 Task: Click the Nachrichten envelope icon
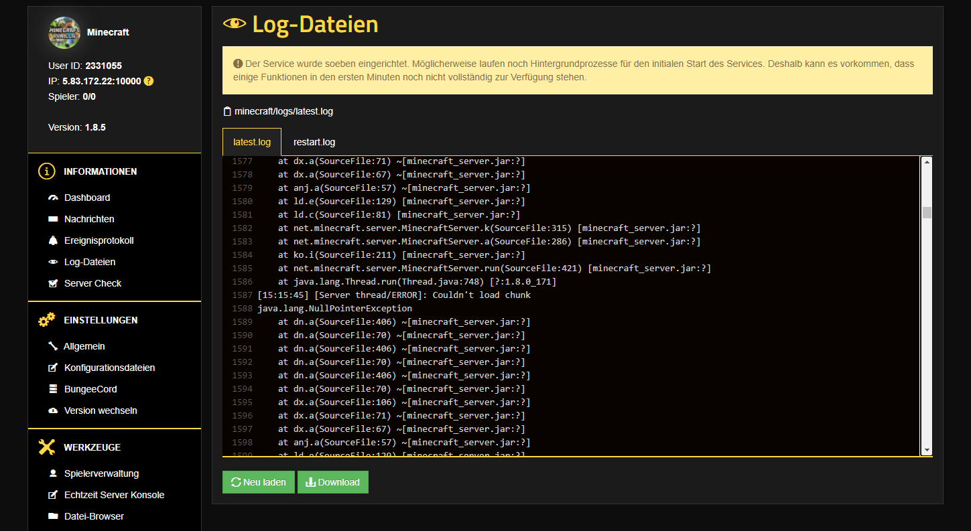point(53,220)
